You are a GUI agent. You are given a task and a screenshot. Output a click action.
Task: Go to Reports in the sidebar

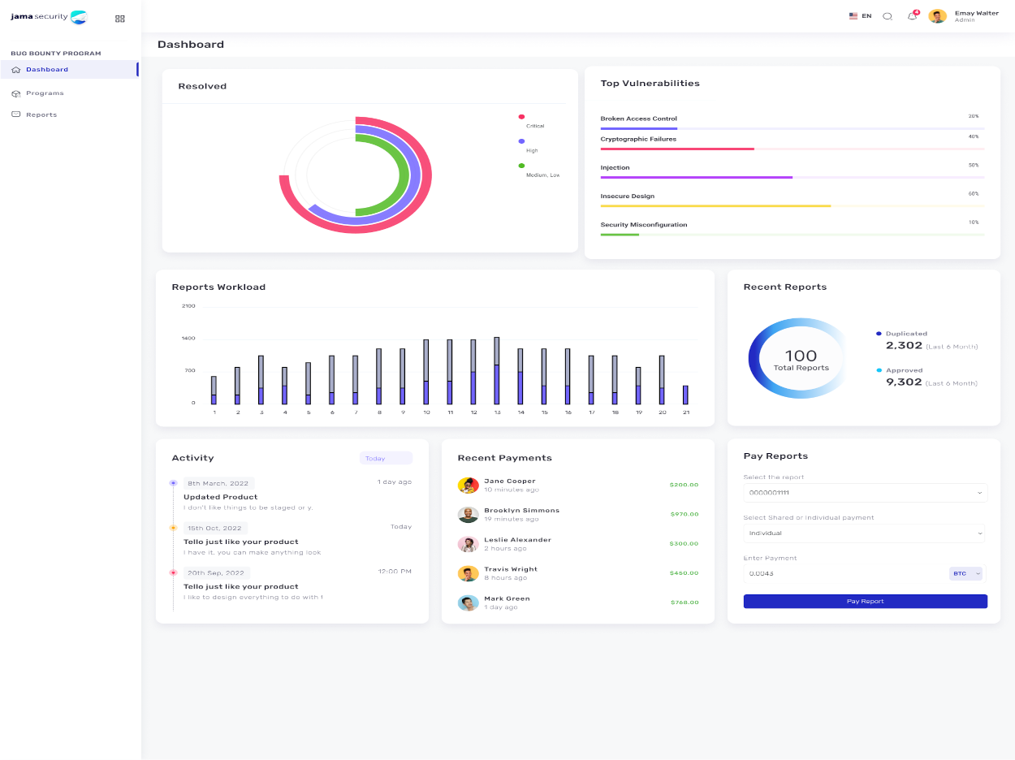pyautogui.click(x=41, y=115)
